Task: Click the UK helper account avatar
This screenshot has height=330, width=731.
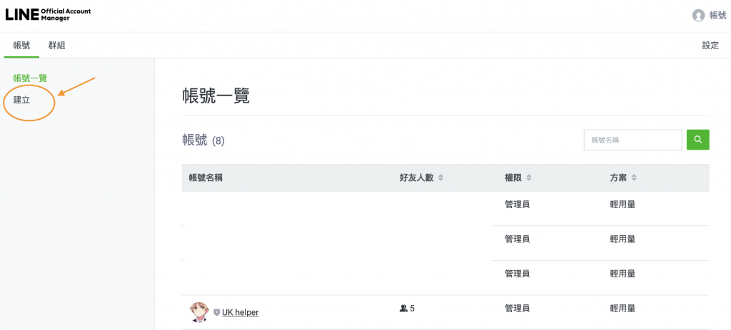Action: (x=199, y=311)
